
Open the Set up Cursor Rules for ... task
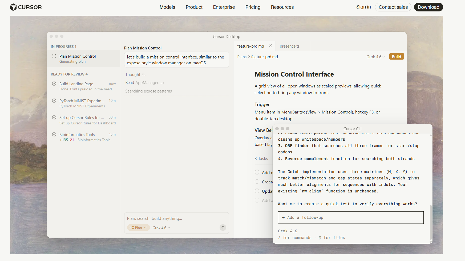pyautogui.click(x=83, y=120)
